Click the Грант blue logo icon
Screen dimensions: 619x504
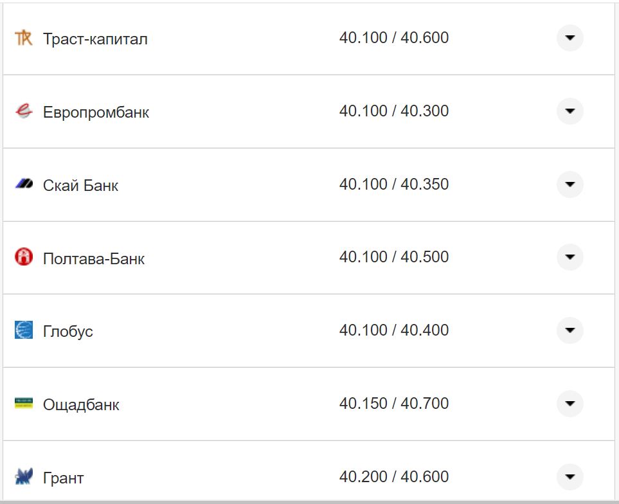tap(23, 477)
